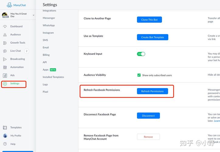Click the Ads icon in sidebar
Viewport: 220px width, 152px height.
click(x=5, y=75)
